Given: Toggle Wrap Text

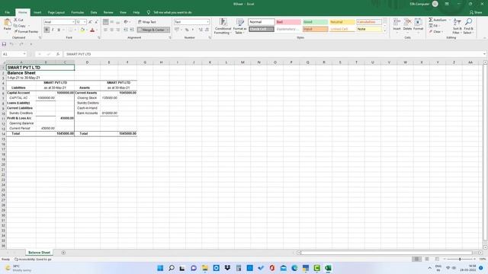Looking at the screenshot, I should [x=147, y=22].
